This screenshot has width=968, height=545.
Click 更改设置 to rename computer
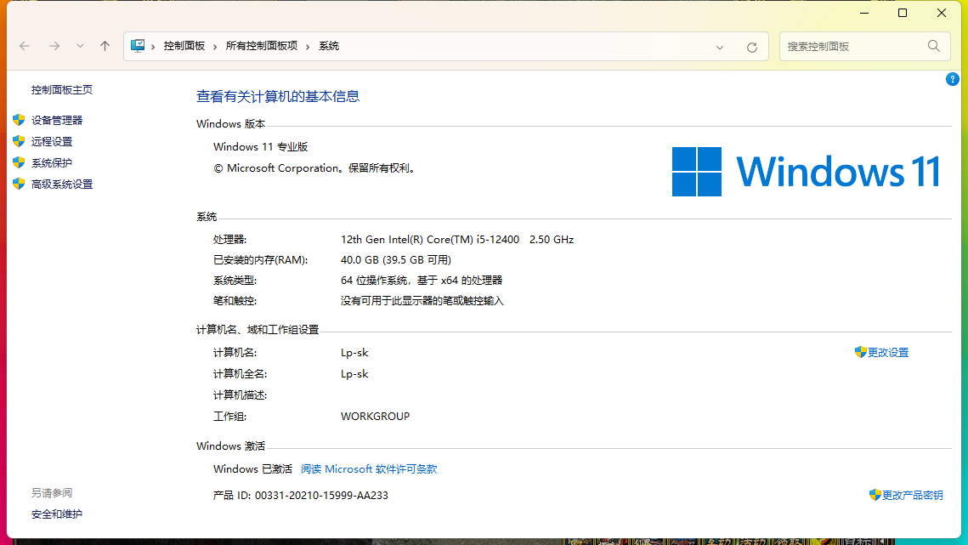[x=888, y=352]
